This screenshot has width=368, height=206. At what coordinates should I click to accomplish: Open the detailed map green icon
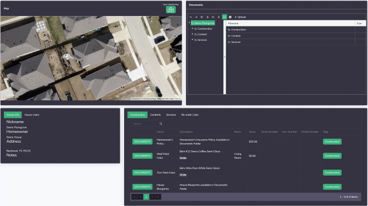[170, 9]
